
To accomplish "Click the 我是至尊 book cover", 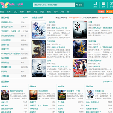I will point(80,49).
